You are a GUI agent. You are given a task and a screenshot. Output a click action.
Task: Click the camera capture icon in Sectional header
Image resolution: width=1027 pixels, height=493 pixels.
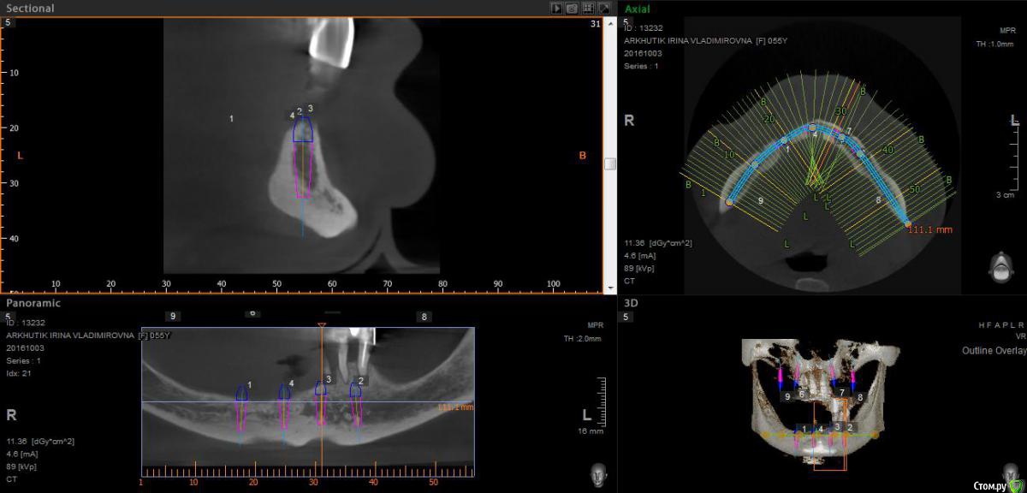pos(572,8)
